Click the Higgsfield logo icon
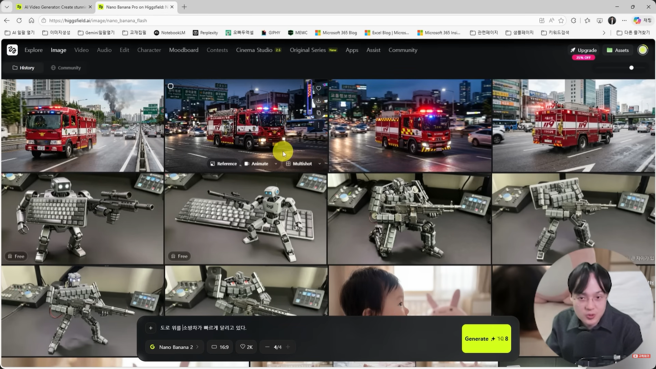Image resolution: width=656 pixels, height=369 pixels. click(x=12, y=50)
